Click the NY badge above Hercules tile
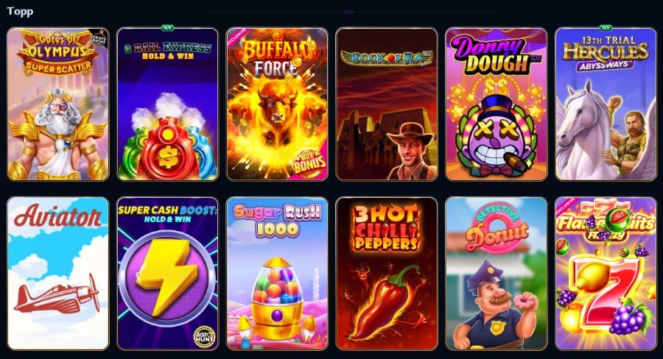 606,28
